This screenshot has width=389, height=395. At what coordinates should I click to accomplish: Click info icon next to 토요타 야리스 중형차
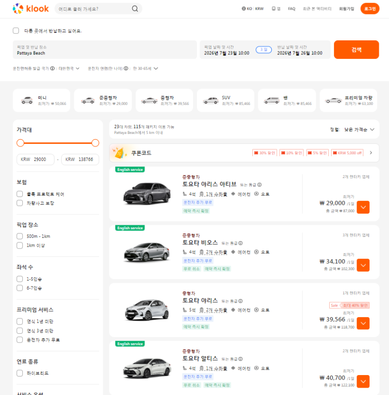[x=241, y=301]
